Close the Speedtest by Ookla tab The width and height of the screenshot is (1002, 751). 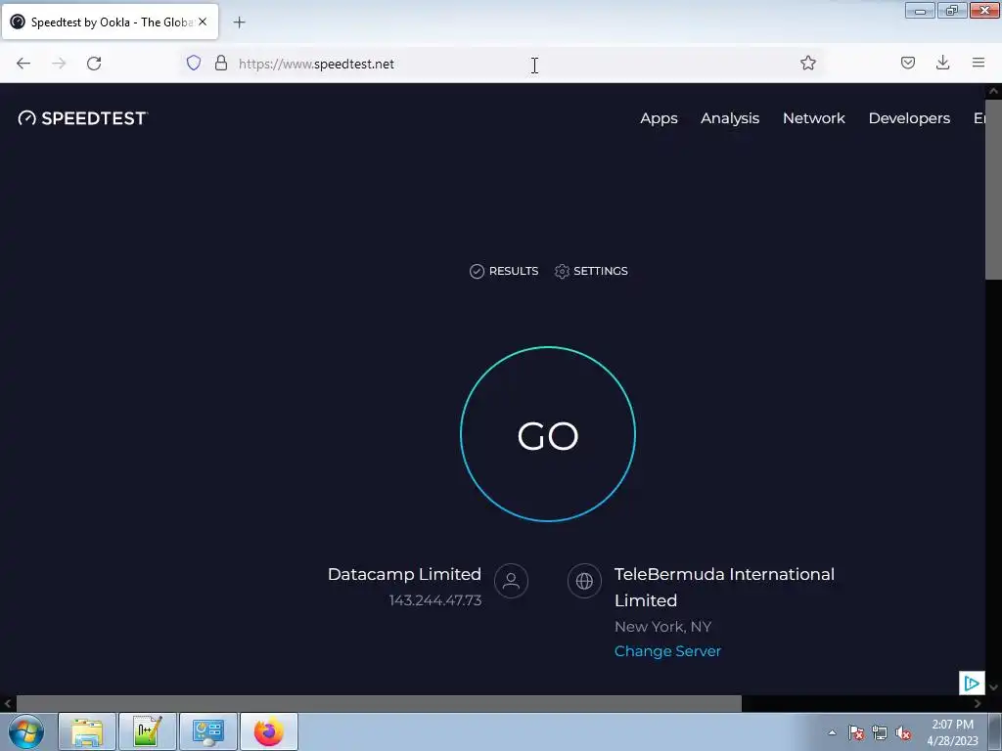click(203, 22)
